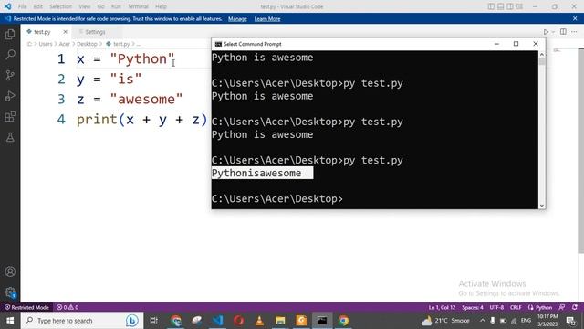Click the Users breadcrumb segment
The height and width of the screenshot is (329, 584).
[x=46, y=44]
